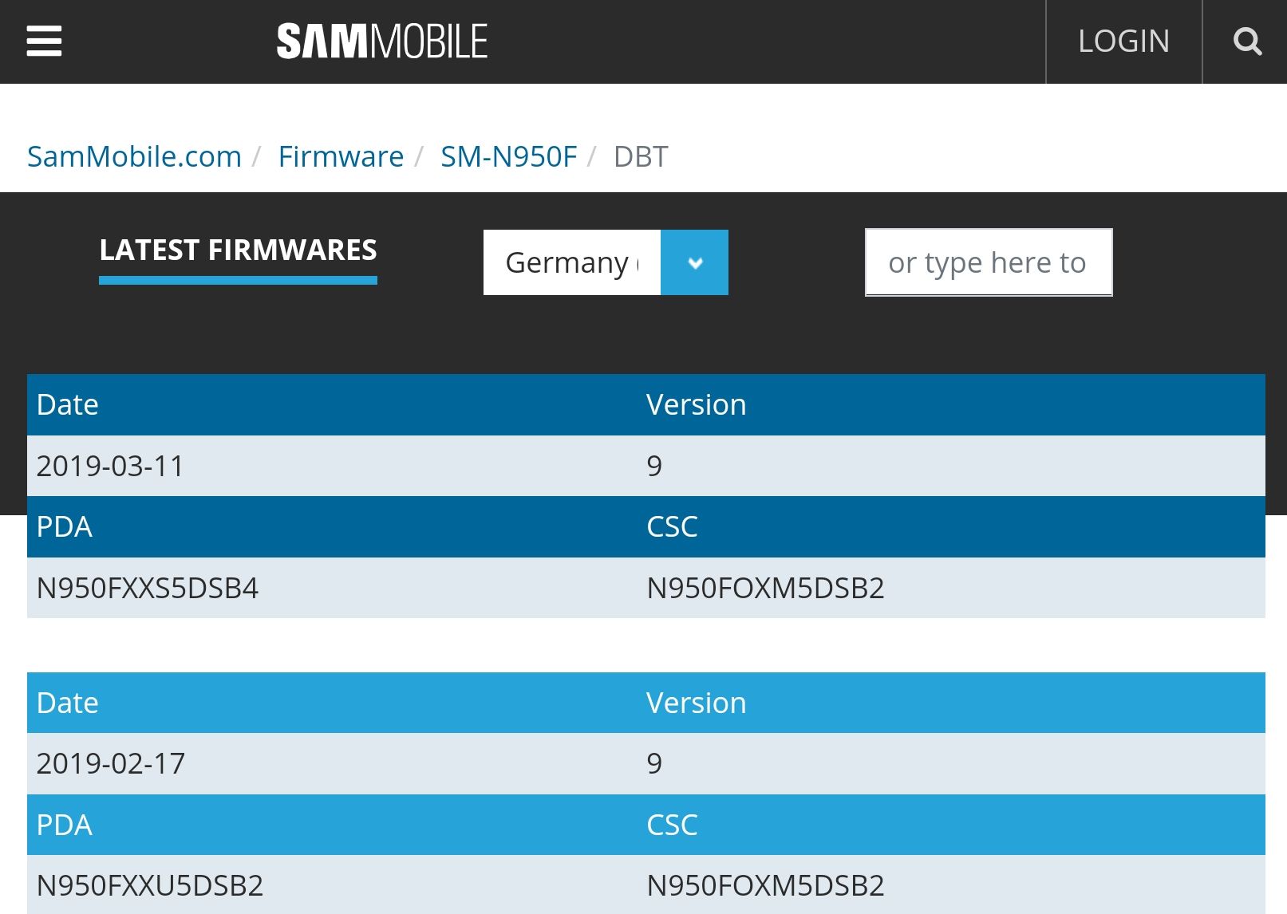The width and height of the screenshot is (1287, 914).
Task: Click the date 2019-03-11 cell
Action: pyautogui.click(x=110, y=466)
